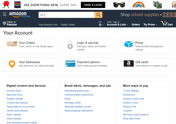Viewport: 176px width, 124px height.
Task: Expand the Account & Lists dropdown
Action: click(x=117, y=23)
